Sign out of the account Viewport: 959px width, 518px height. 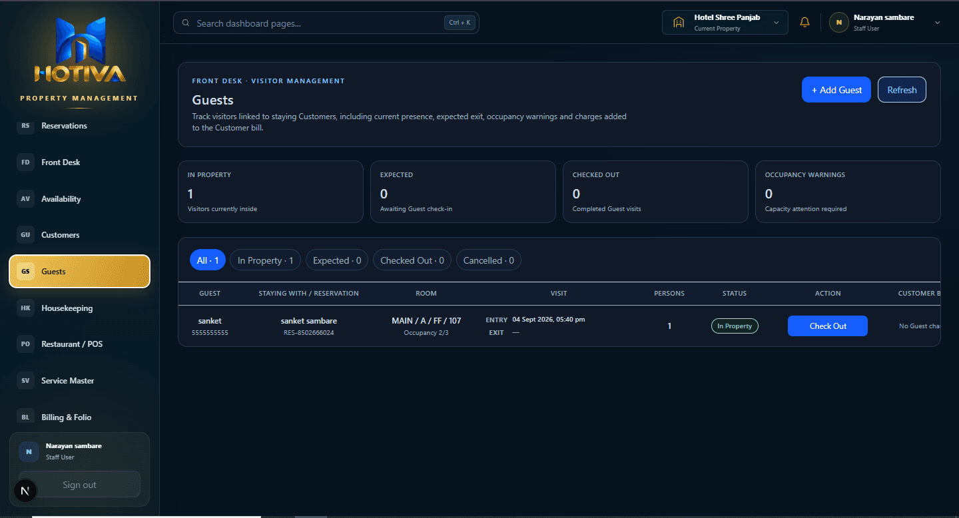tap(79, 485)
